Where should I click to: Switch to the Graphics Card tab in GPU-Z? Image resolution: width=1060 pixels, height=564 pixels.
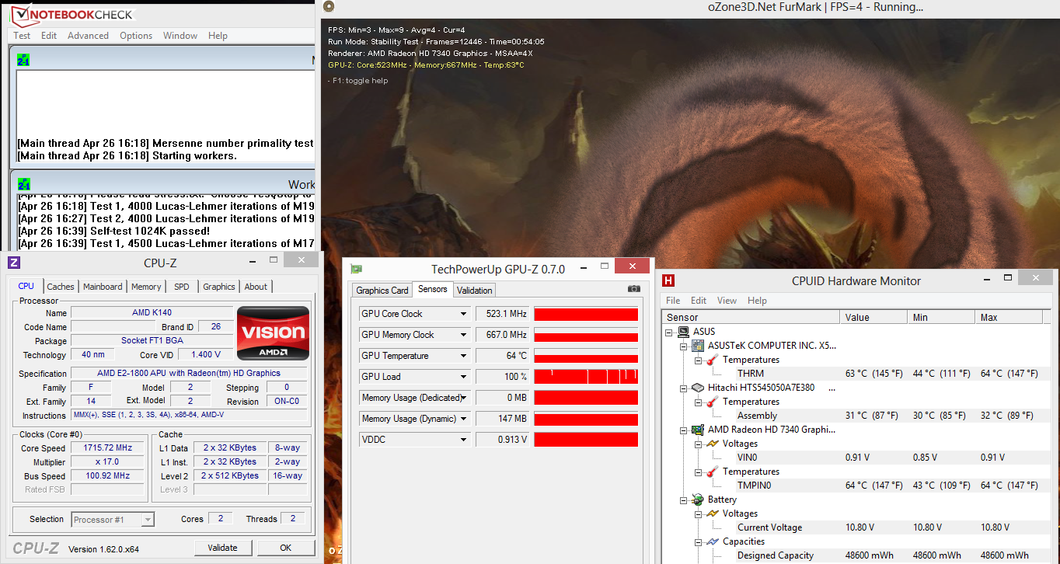(382, 291)
